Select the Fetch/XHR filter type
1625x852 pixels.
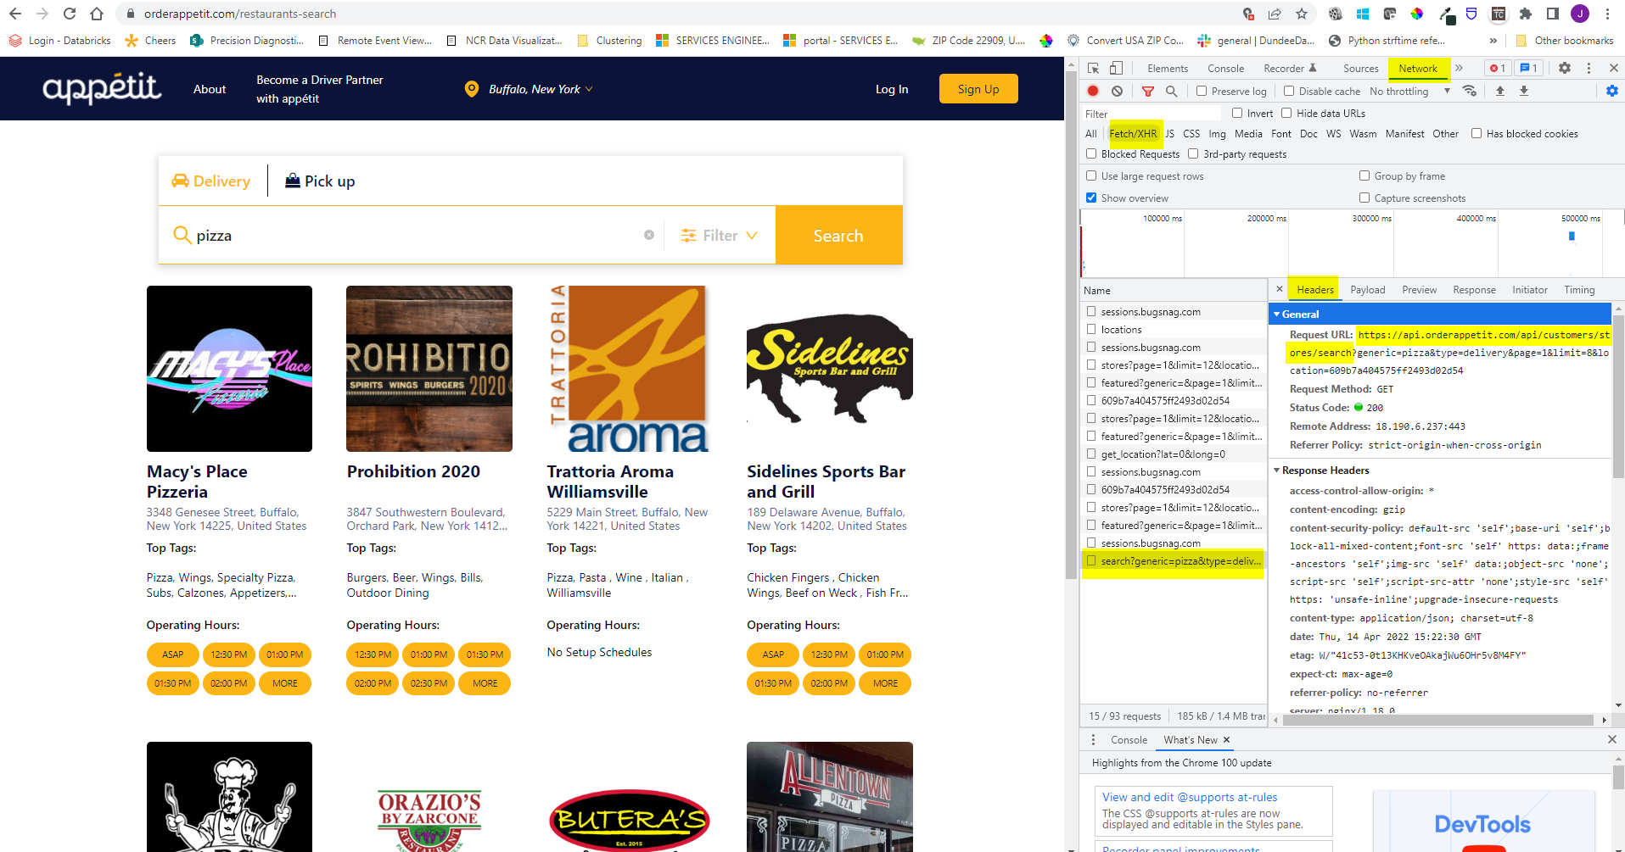pyautogui.click(x=1133, y=133)
